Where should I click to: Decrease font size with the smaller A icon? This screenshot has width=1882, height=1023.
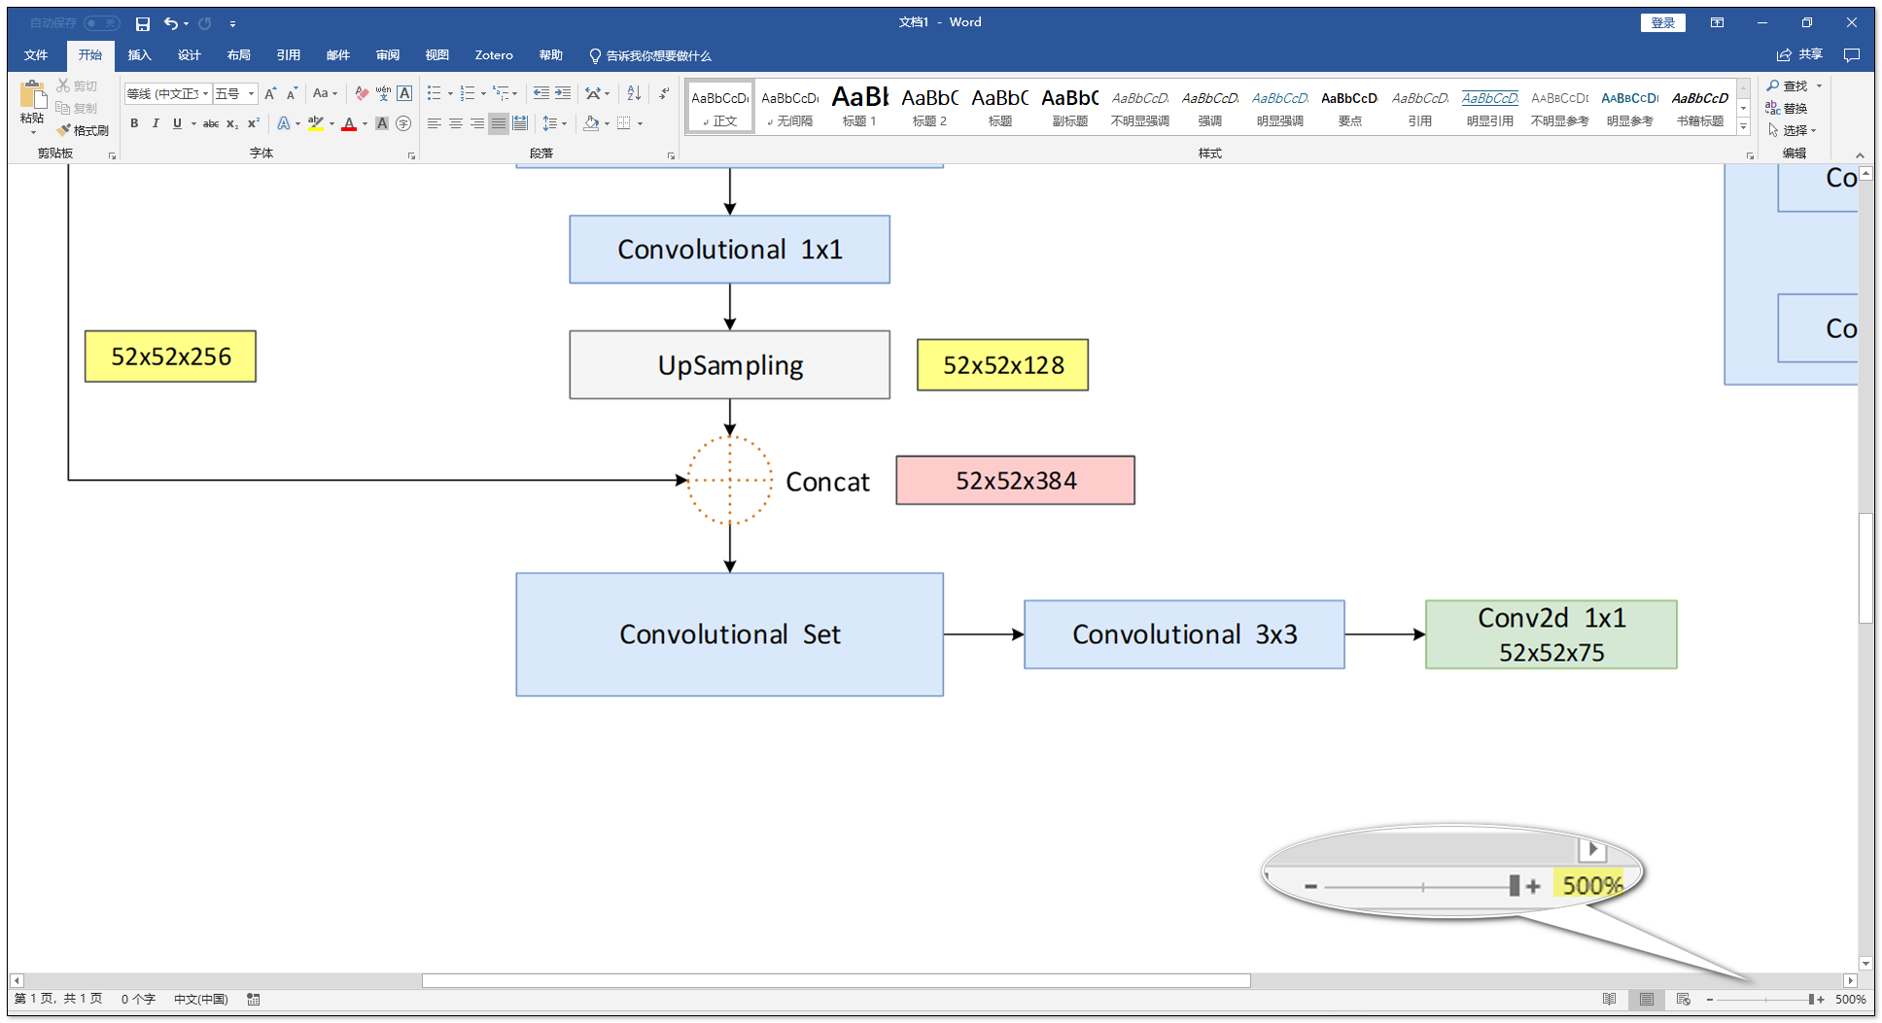[x=291, y=93]
